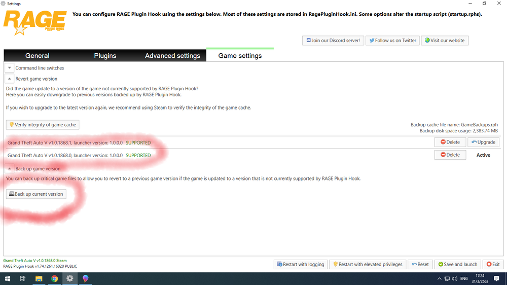Screen dimensions: 507x285
Task: Delete the v1.0.1868.0 backup
Action: point(450,155)
